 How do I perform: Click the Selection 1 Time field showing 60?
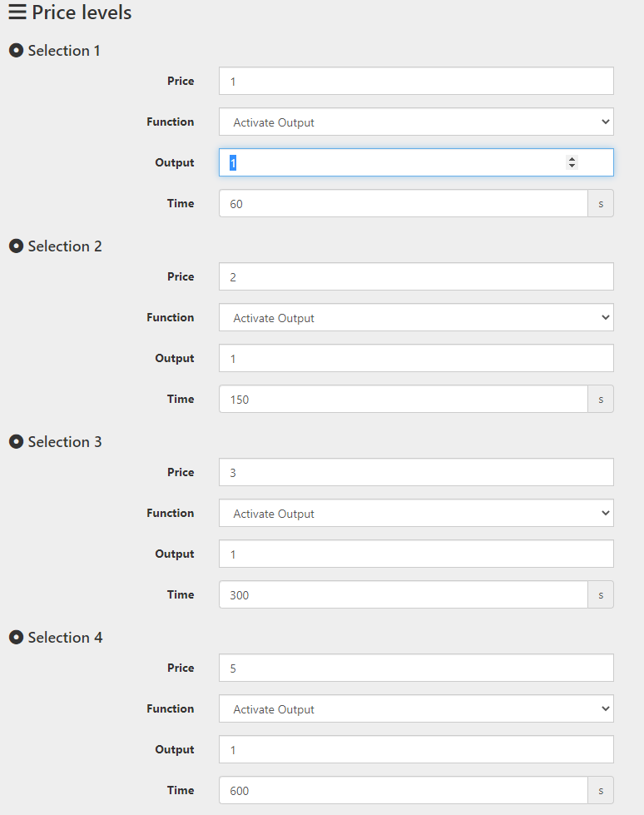point(403,203)
